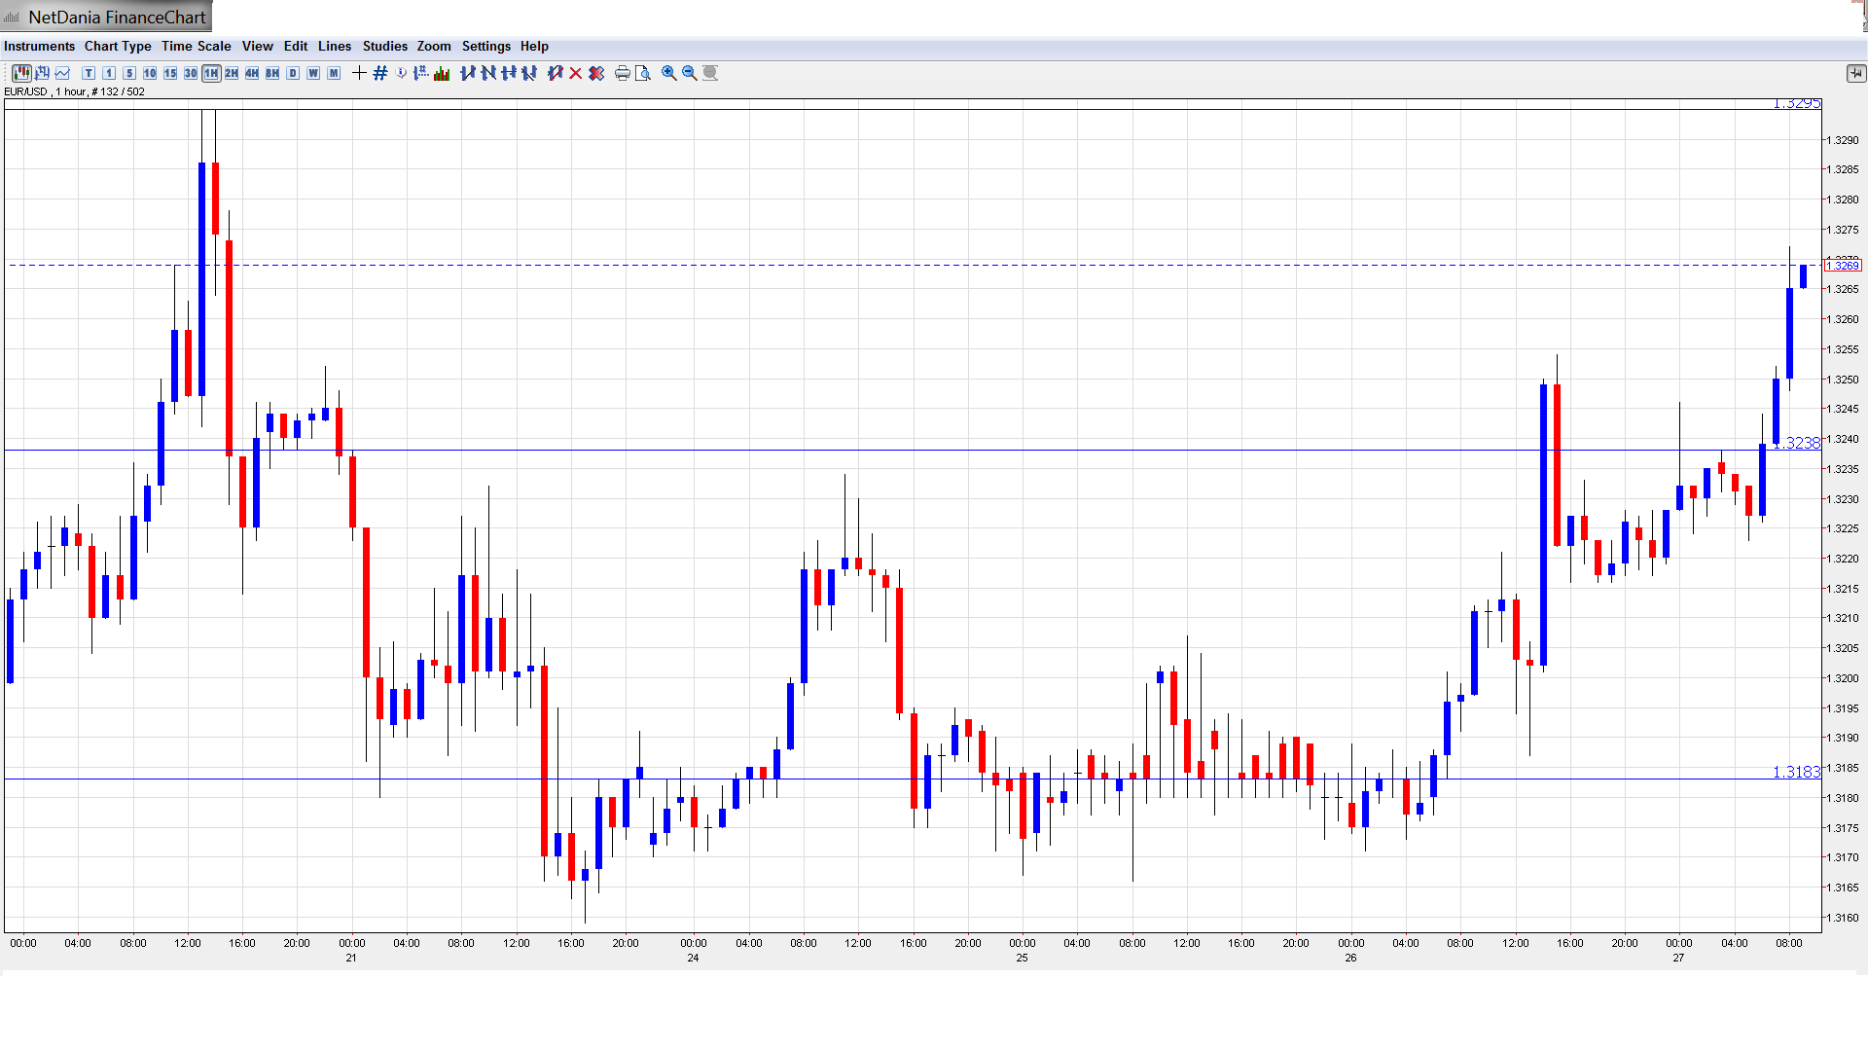The height and width of the screenshot is (1051, 1868).
Task: Click the 1.3238 horizontal line label
Action: click(x=1796, y=443)
